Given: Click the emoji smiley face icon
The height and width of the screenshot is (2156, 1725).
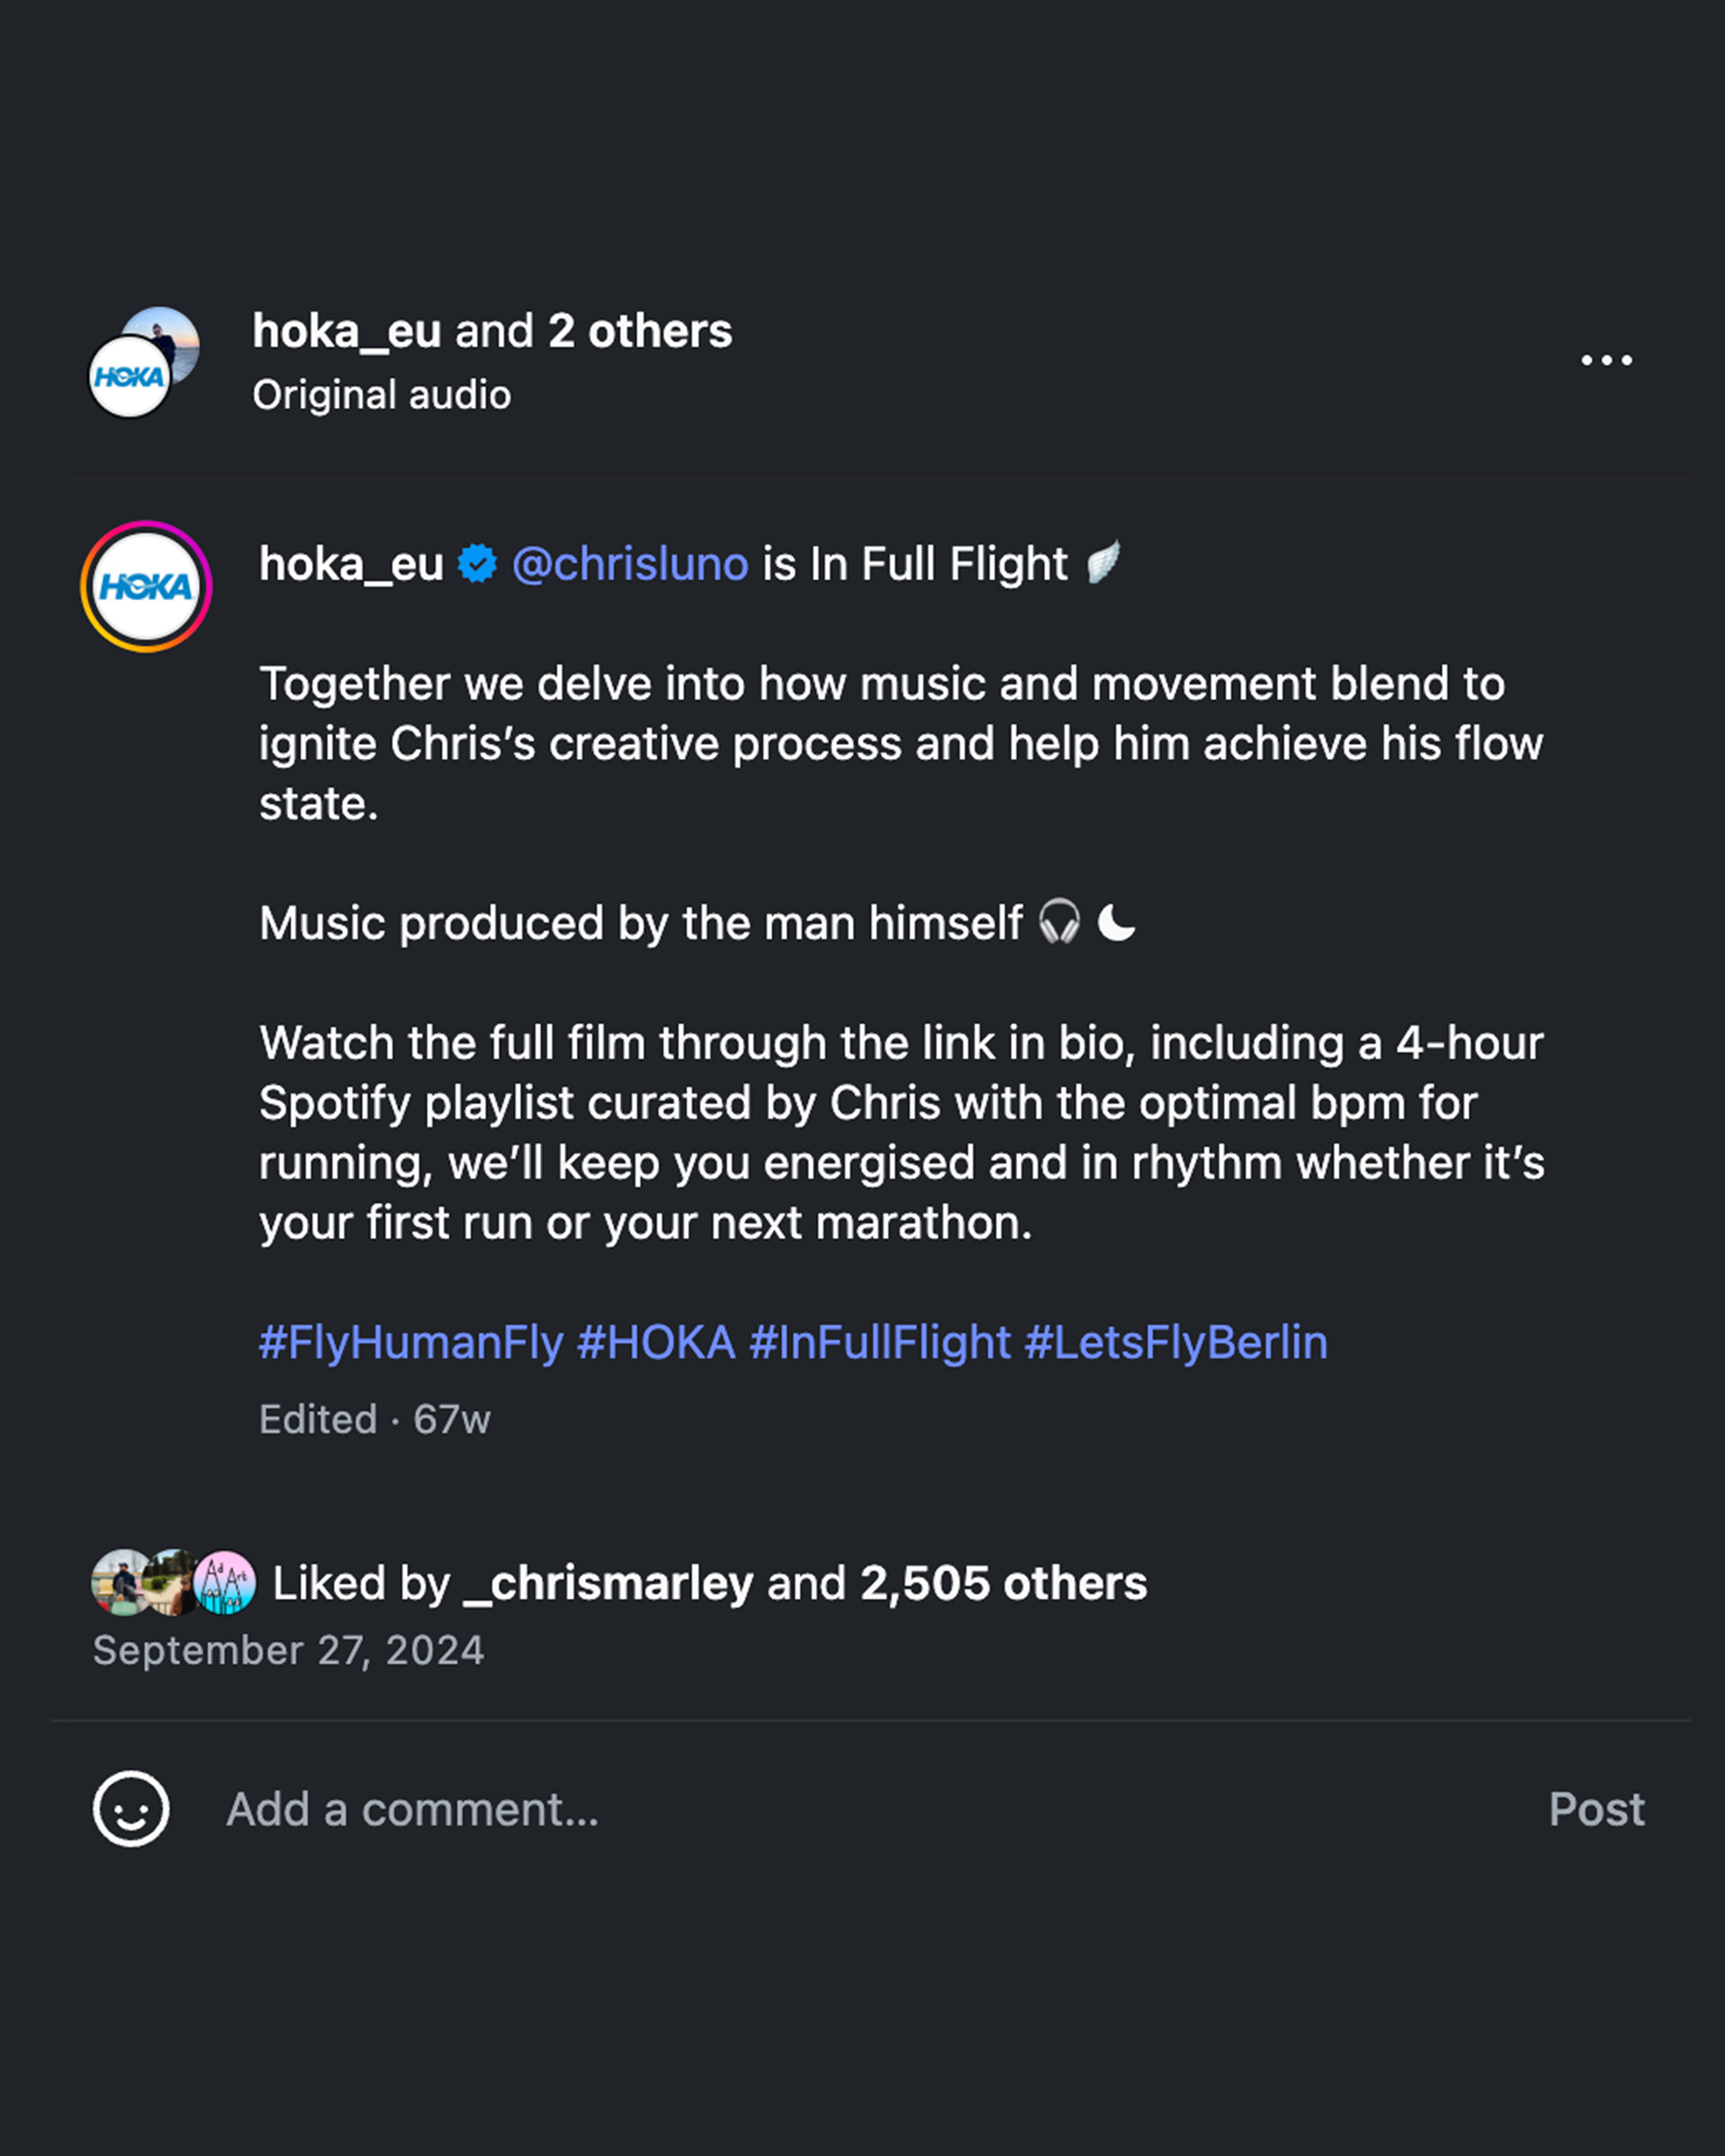Looking at the screenshot, I should 131,1809.
